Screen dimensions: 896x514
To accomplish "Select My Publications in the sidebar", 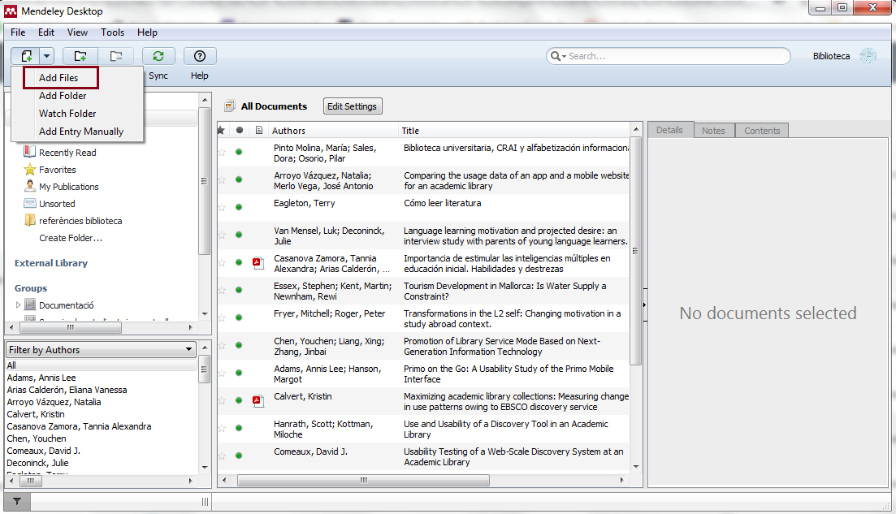I will [68, 187].
